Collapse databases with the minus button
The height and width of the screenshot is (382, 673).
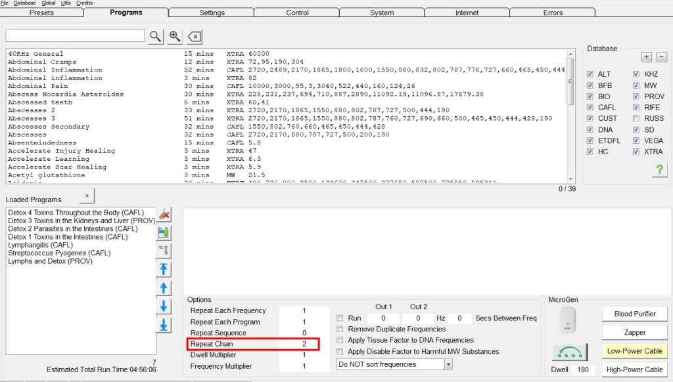661,57
